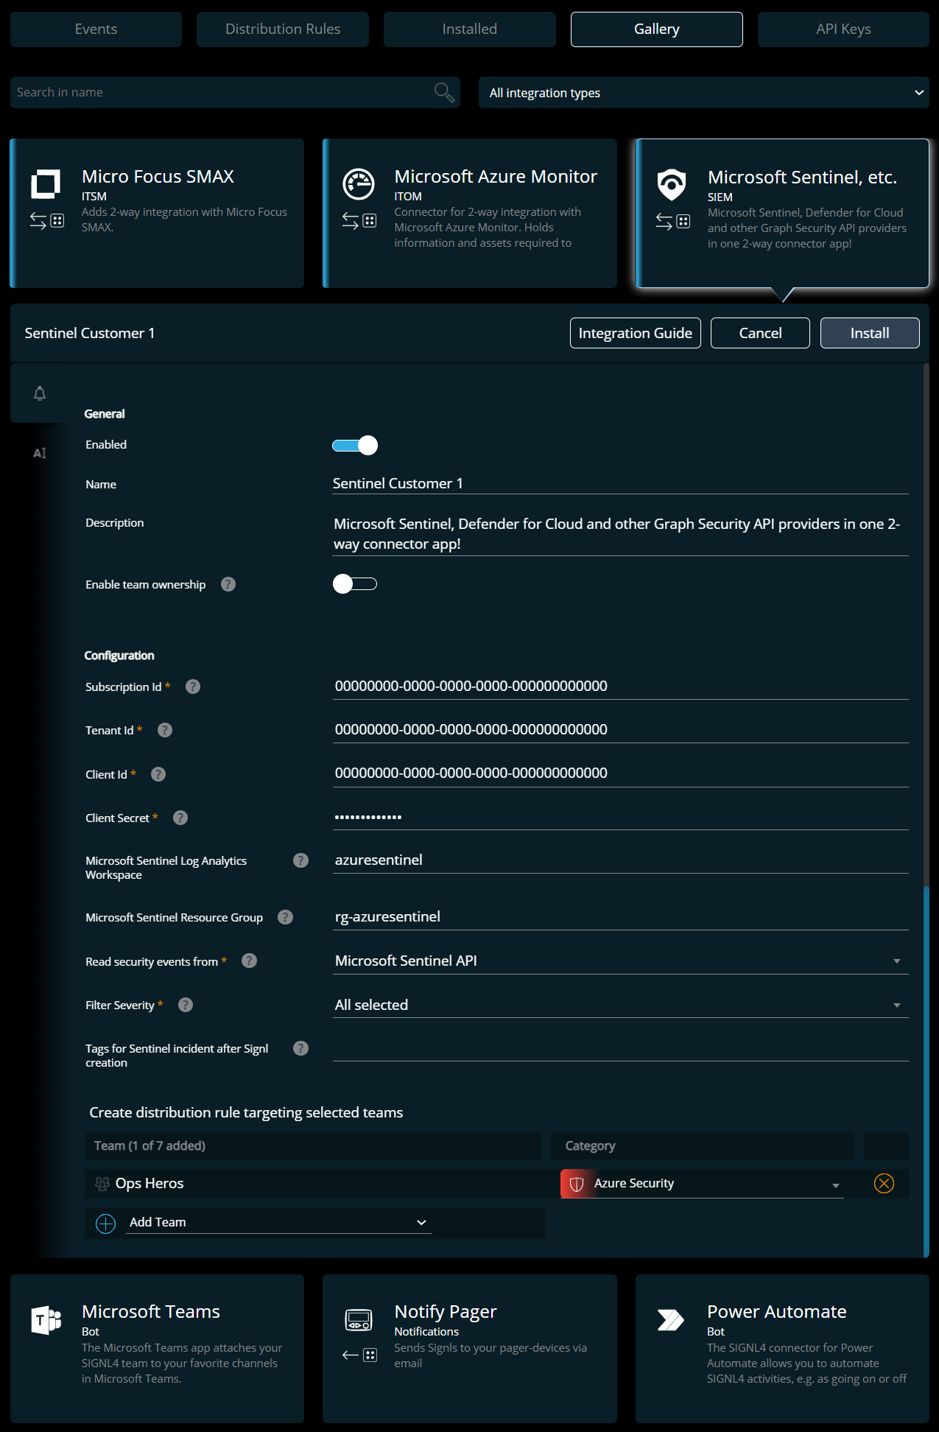Screen dimensions: 939x1432
Task: Edit the Log Analytics Workspace field
Action: click(x=621, y=860)
